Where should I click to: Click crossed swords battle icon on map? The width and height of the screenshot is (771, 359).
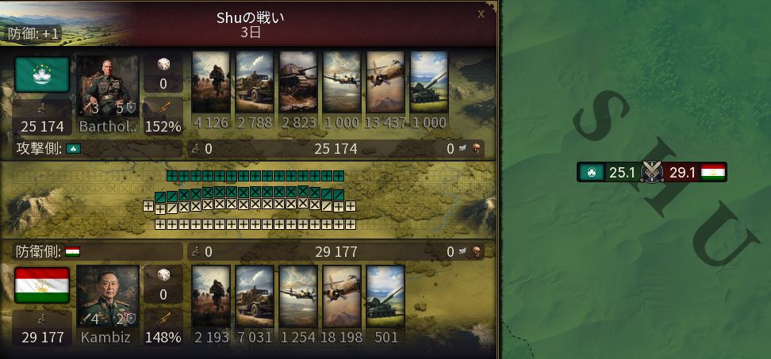pos(652,173)
